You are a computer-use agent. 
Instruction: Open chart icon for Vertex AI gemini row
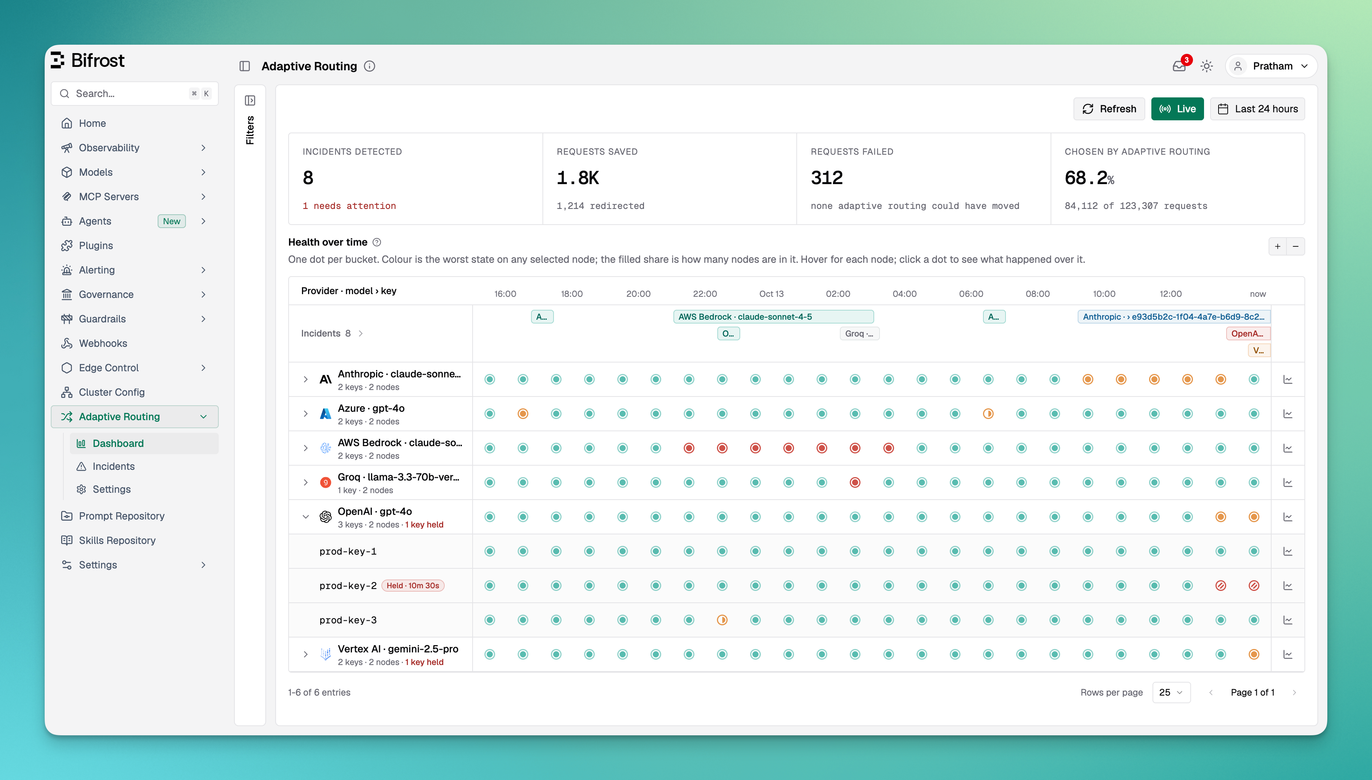click(x=1288, y=654)
